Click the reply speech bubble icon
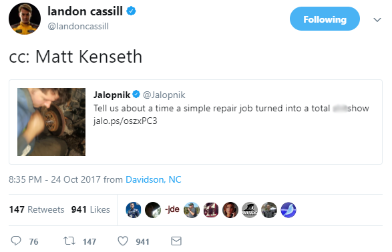392x252 pixels. coord(16,241)
